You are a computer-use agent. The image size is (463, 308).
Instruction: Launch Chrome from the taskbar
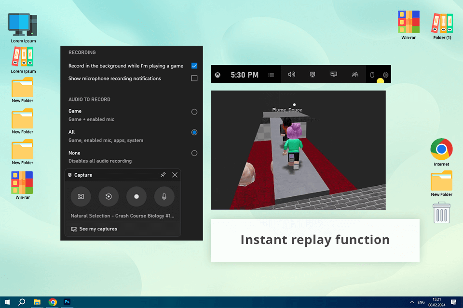pos(53,302)
